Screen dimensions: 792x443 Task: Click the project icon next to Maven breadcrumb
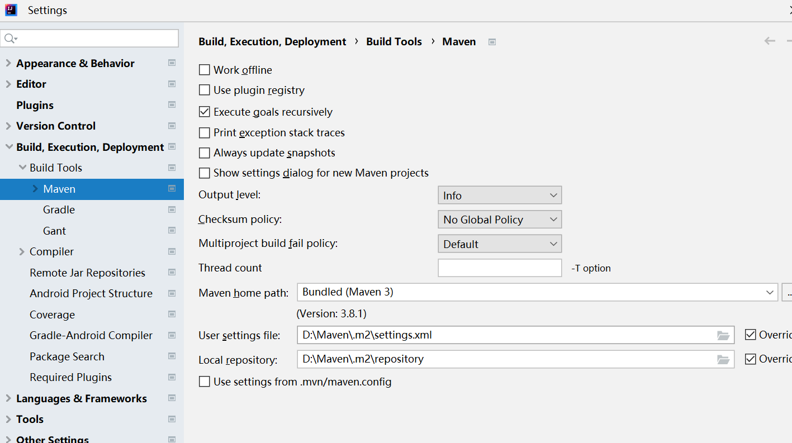pyautogui.click(x=492, y=42)
